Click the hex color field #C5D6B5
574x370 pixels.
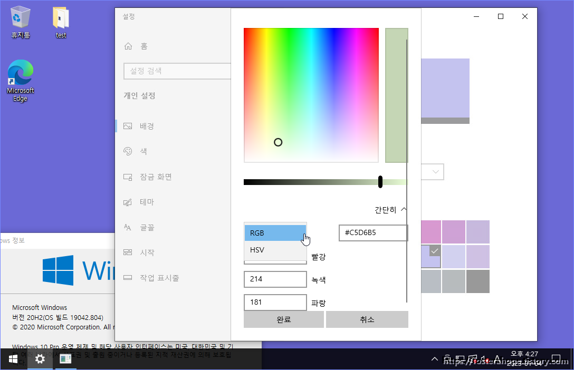tap(373, 233)
